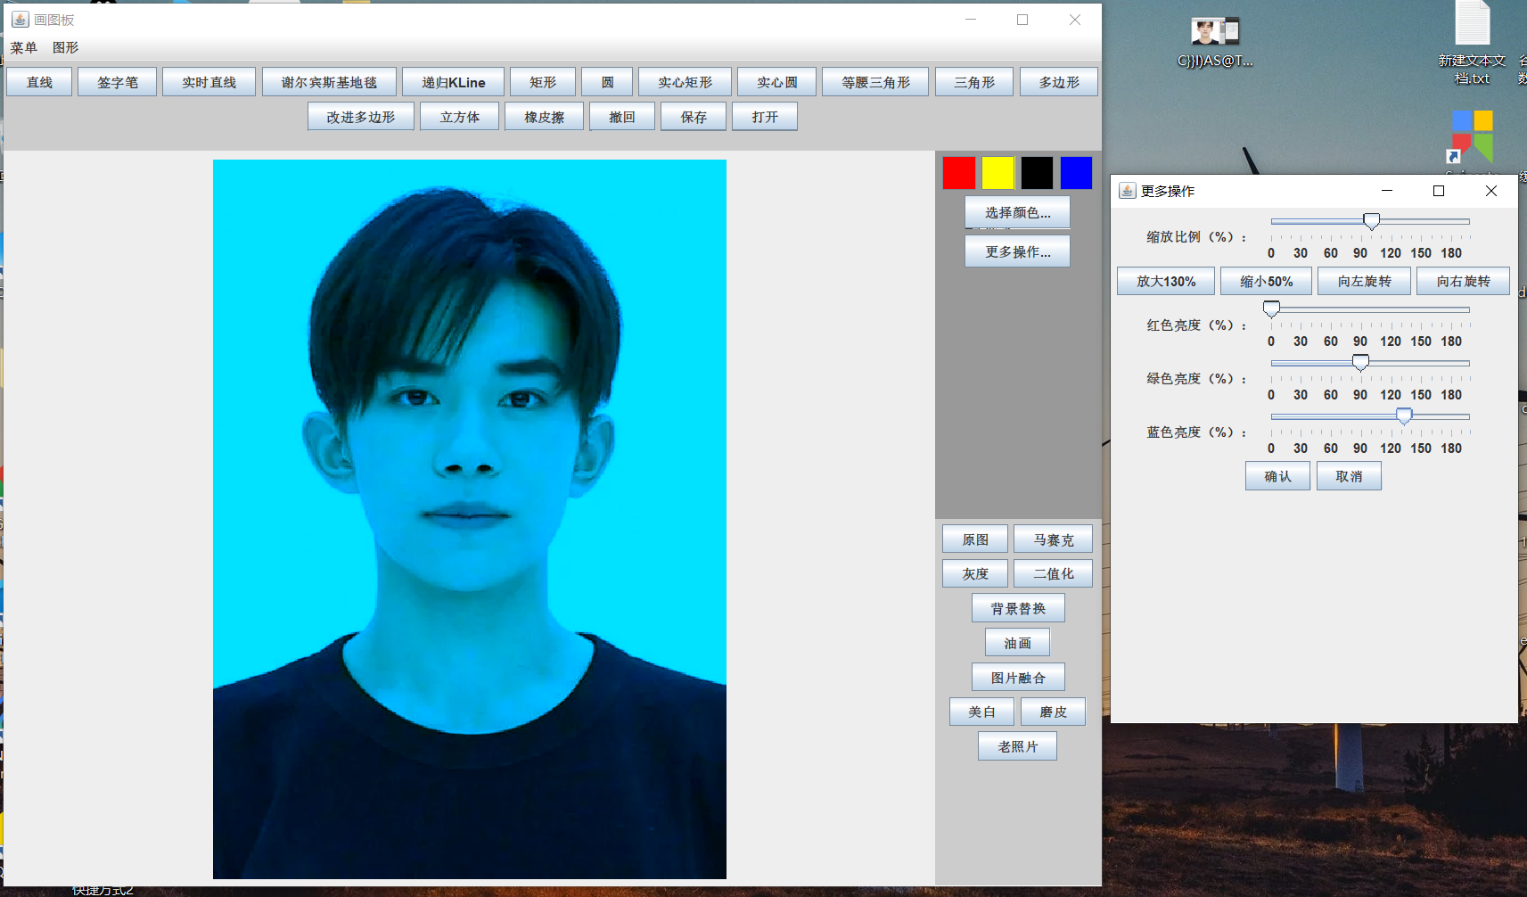Select the 圆 circle tool

point(607,82)
